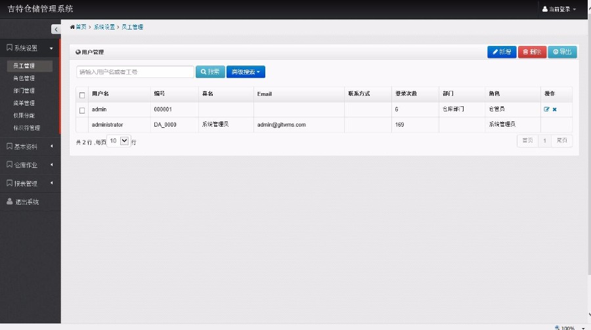Click the browser zoom magnifier icon
This screenshot has height=330, width=591.
click(557, 328)
